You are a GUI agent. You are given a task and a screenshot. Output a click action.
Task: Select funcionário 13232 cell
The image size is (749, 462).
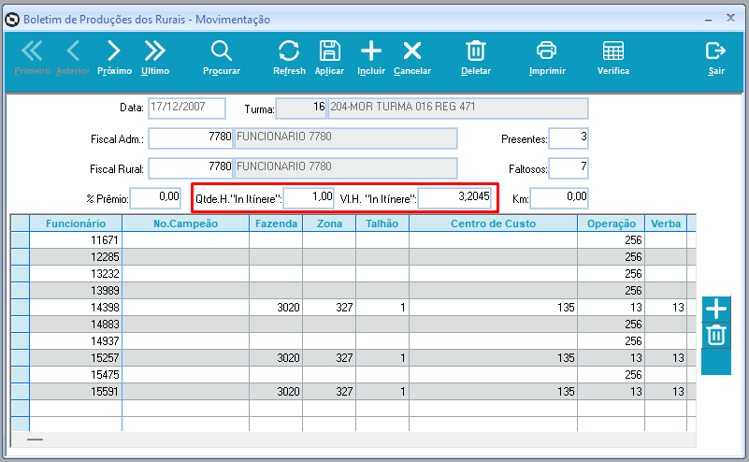tap(76, 273)
